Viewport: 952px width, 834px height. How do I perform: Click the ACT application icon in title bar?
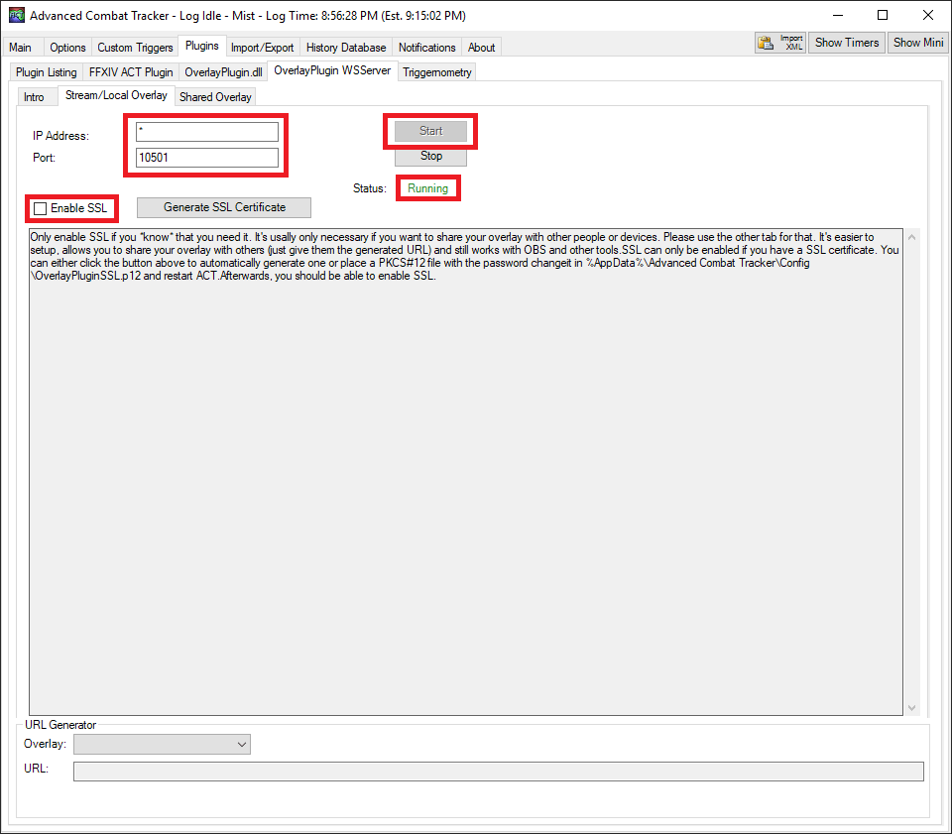(x=17, y=15)
